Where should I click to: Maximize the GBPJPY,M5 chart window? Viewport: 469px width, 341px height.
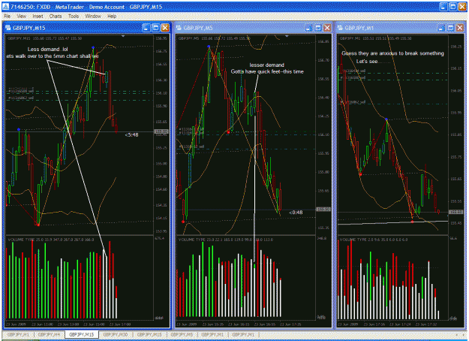click(x=318, y=28)
